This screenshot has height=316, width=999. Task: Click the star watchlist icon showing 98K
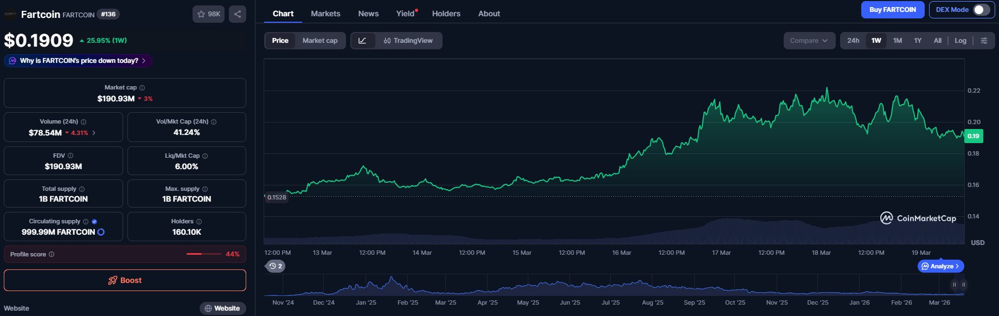pos(208,14)
